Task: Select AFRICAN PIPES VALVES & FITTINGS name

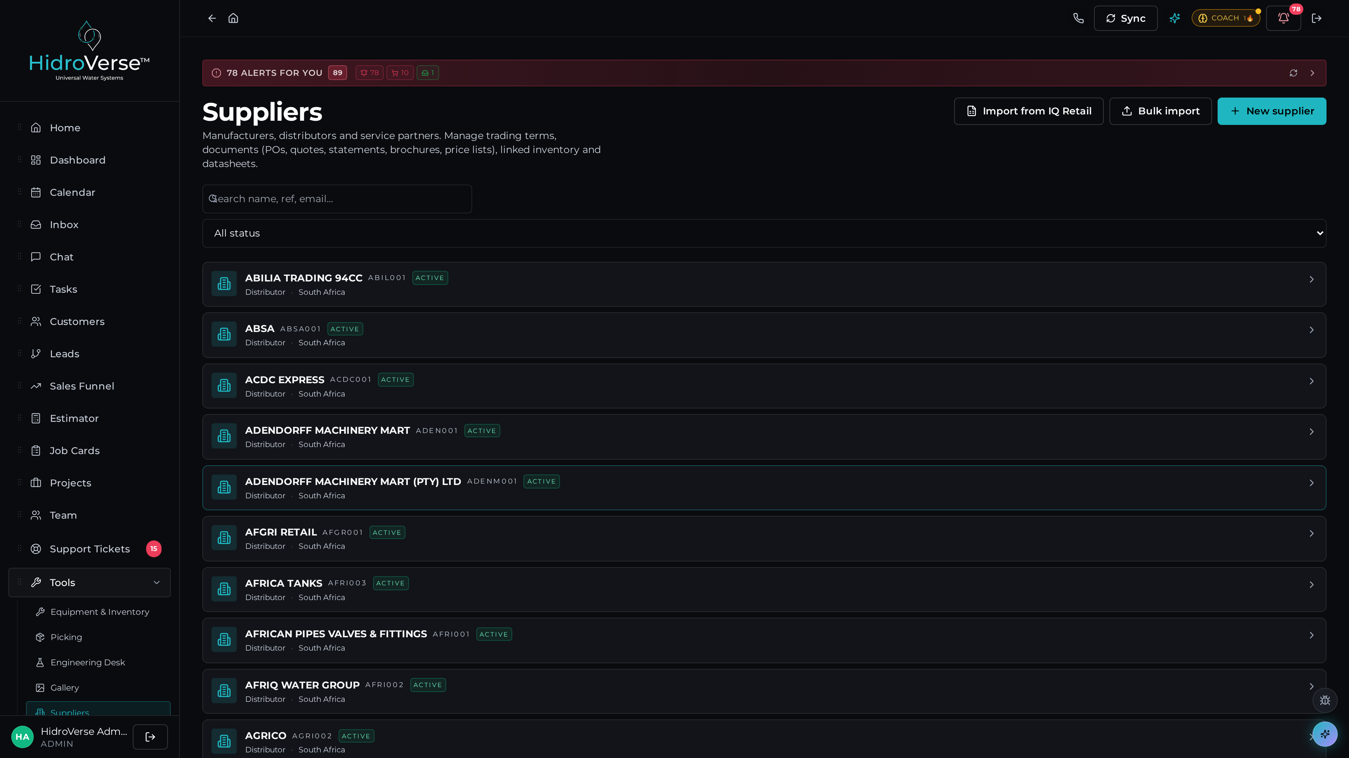Action: (336, 634)
